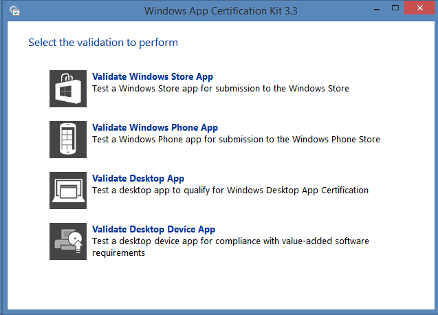Click the printer and disc device icon
Viewport: 438px width, 315px height.
click(x=68, y=241)
